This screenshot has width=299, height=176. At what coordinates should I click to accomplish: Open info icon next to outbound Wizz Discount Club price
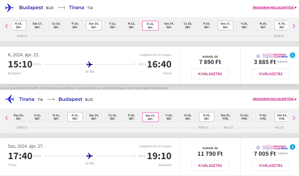tap(258, 56)
